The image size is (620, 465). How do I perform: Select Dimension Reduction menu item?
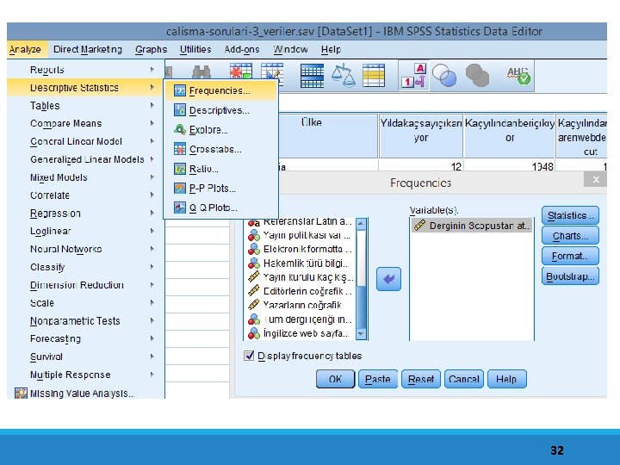point(85,285)
